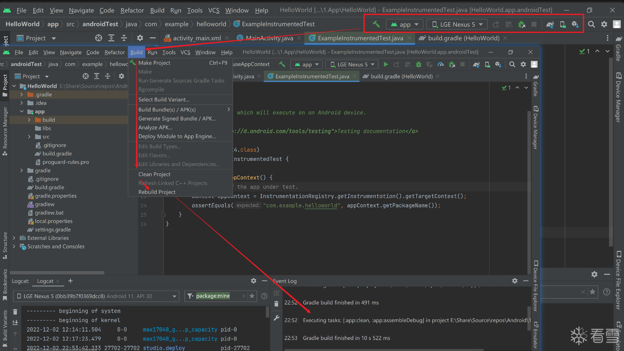Viewport: 624px width, 351px height.
Task: Switch to build.gradle (HelloWorld) editor tab
Action: pos(401,76)
